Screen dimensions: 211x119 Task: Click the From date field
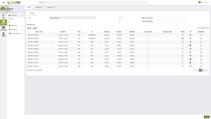click(164, 18)
